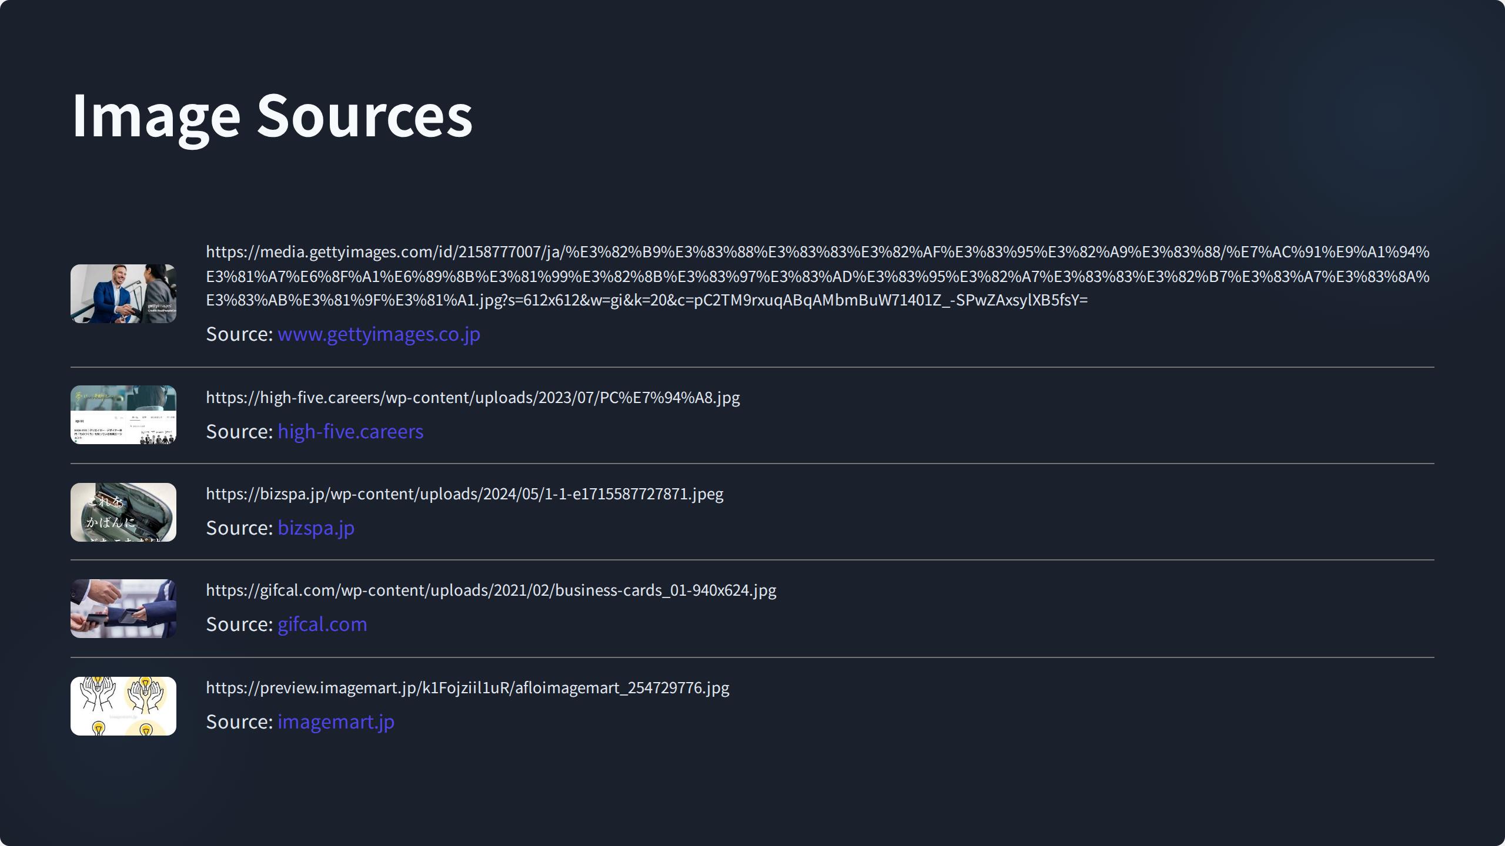Select the gifcal.com business-cards image URL
The height and width of the screenshot is (846, 1505).
coord(491,590)
